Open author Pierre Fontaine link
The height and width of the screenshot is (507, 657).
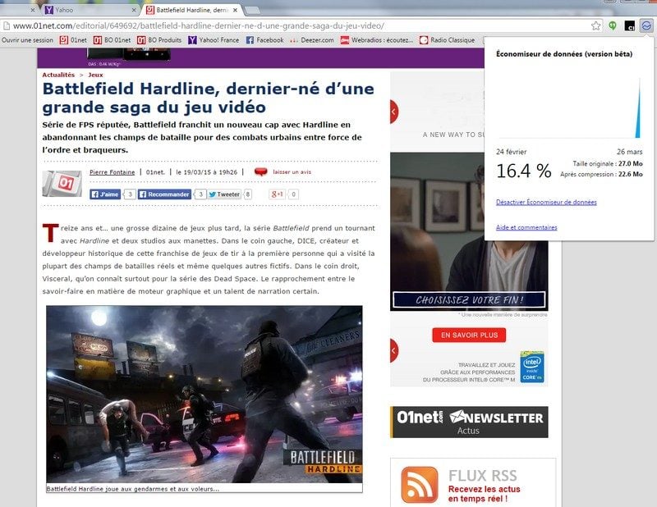pyautogui.click(x=113, y=172)
